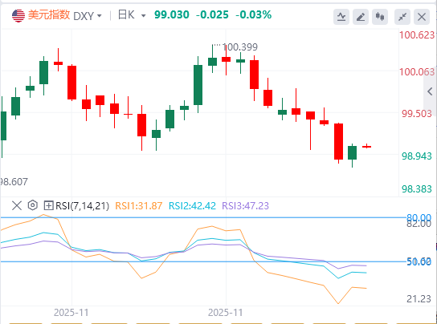Open the indicator line chart icon

[341, 17]
